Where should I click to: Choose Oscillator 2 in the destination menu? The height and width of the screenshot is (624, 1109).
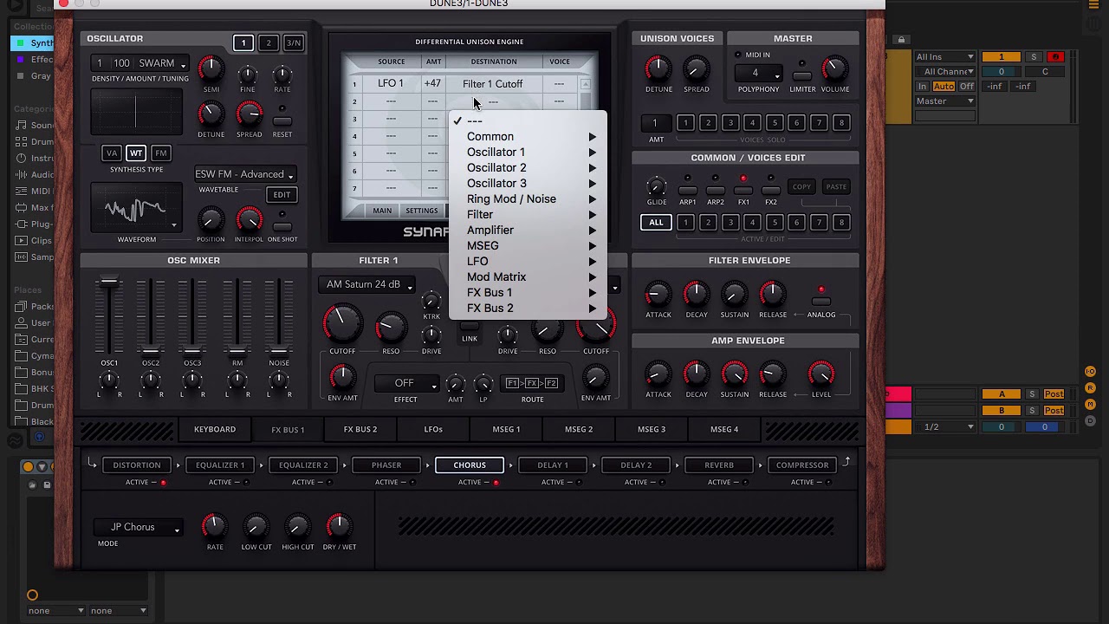(x=528, y=168)
